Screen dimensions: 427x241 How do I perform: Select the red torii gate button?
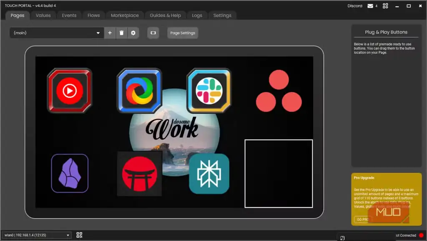[139, 174]
